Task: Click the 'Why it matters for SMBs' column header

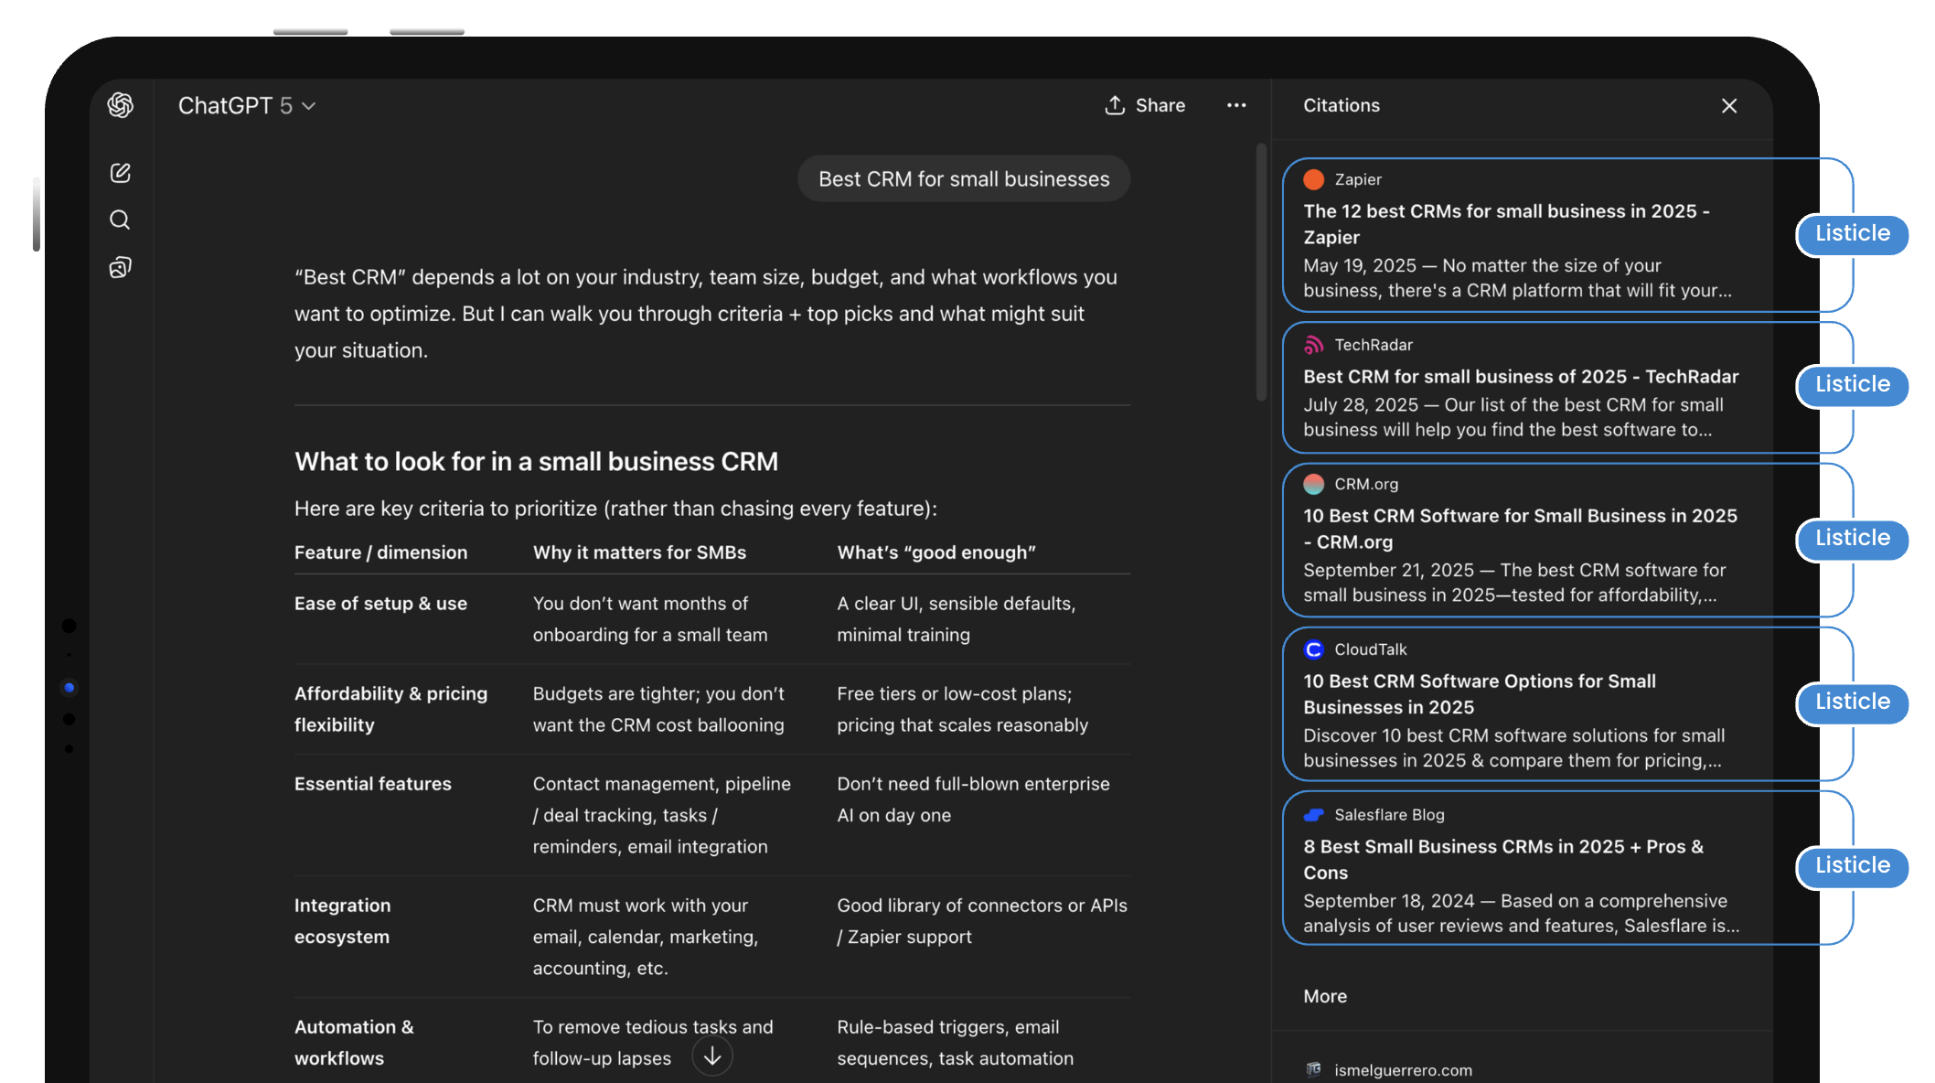Action: point(639,552)
